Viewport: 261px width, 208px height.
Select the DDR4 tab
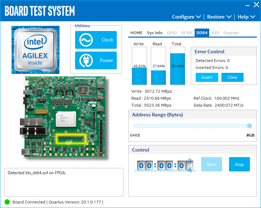(x=202, y=33)
